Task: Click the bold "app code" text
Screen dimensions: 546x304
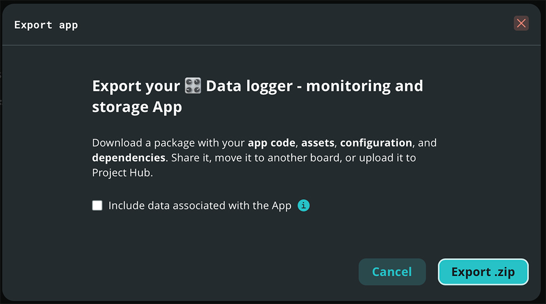Action: tap(272, 143)
